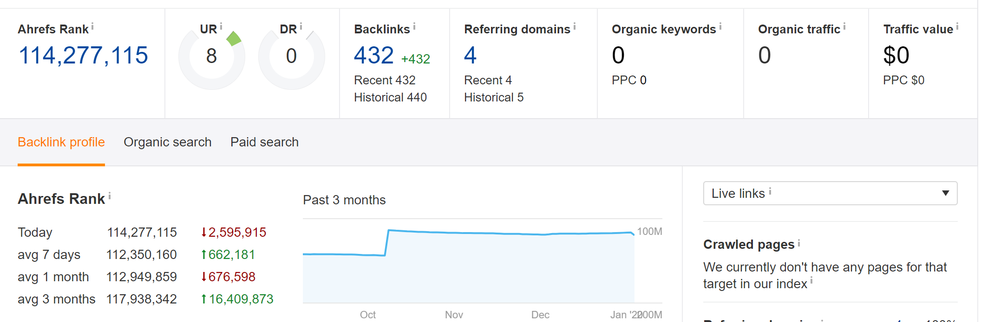The height and width of the screenshot is (322, 981).
Task: Select the 'Past 3 months' chart label
Action: 344,200
